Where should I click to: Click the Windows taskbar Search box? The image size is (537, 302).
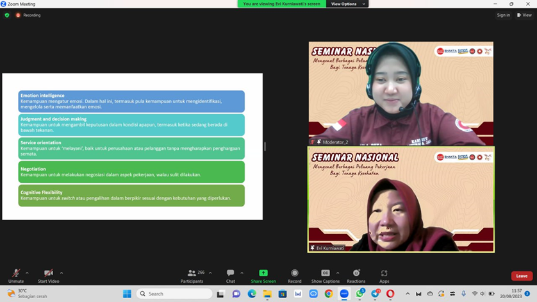coord(174,294)
